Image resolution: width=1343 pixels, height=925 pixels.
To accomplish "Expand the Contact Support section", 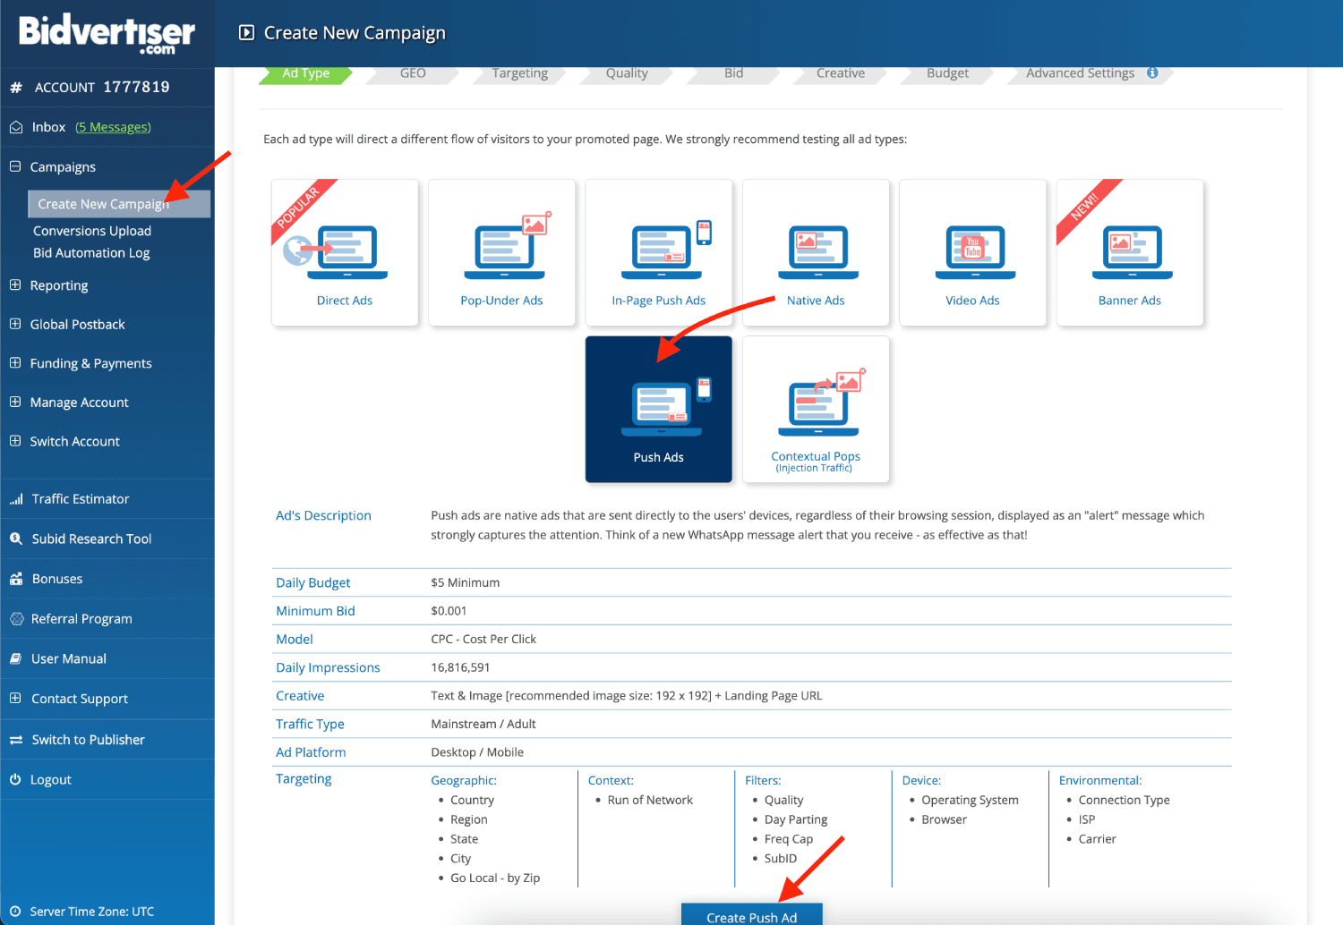I will tap(15, 699).
